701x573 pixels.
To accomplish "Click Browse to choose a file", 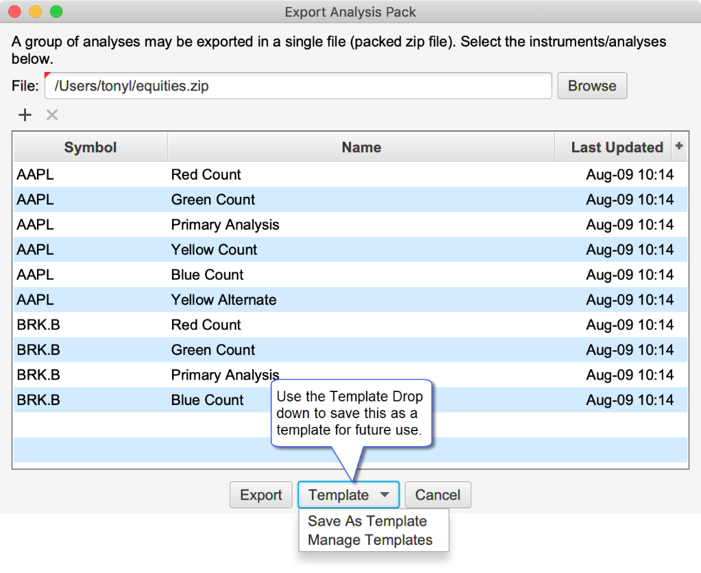I will 592,86.
